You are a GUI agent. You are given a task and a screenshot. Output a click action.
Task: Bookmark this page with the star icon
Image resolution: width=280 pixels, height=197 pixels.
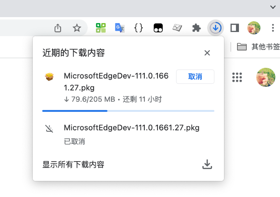(x=77, y=28)
